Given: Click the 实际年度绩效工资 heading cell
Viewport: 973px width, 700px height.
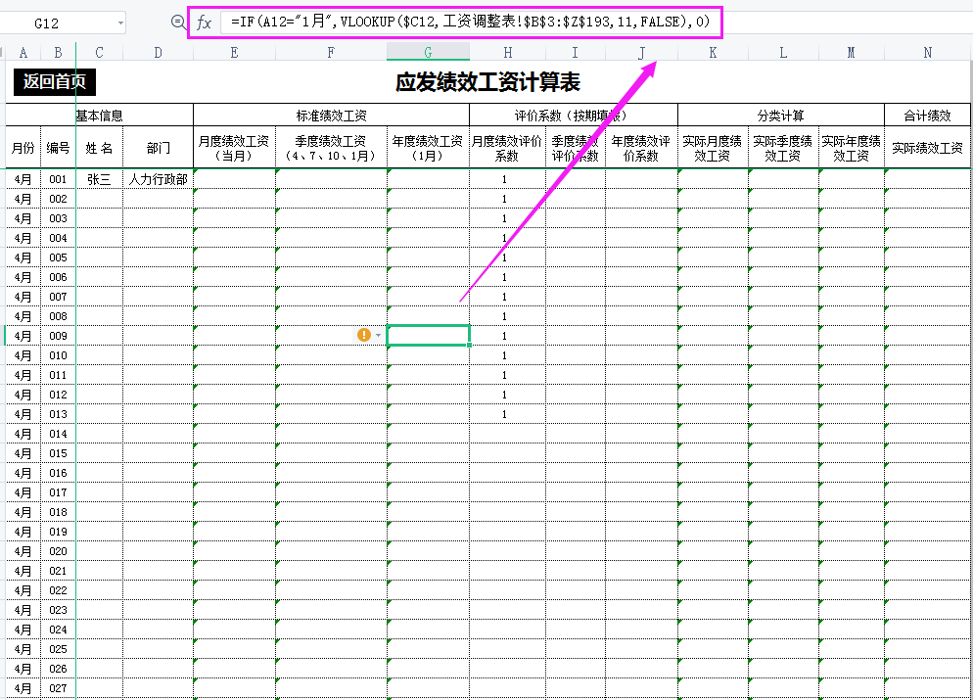Looking at the screenshot, I should tap(851, 148).
